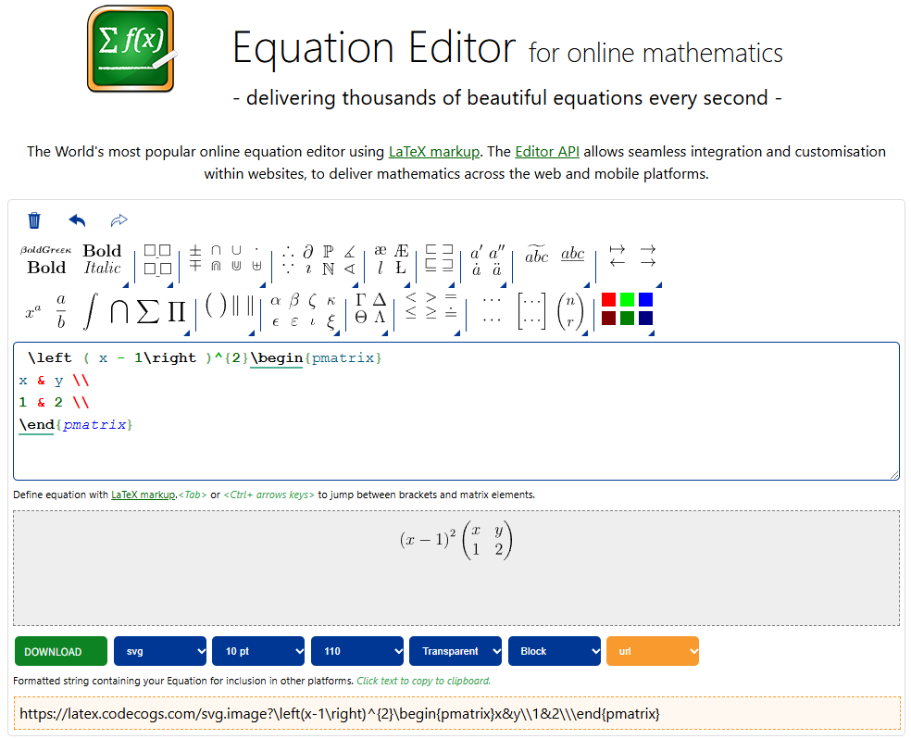Apply BoldGreek font style

pyautogui.click(x=45, y=250)
